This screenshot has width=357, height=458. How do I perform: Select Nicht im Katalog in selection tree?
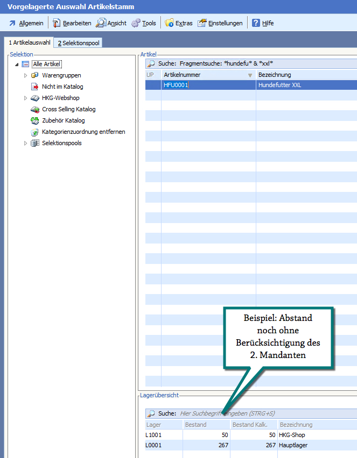coord(62,87)
